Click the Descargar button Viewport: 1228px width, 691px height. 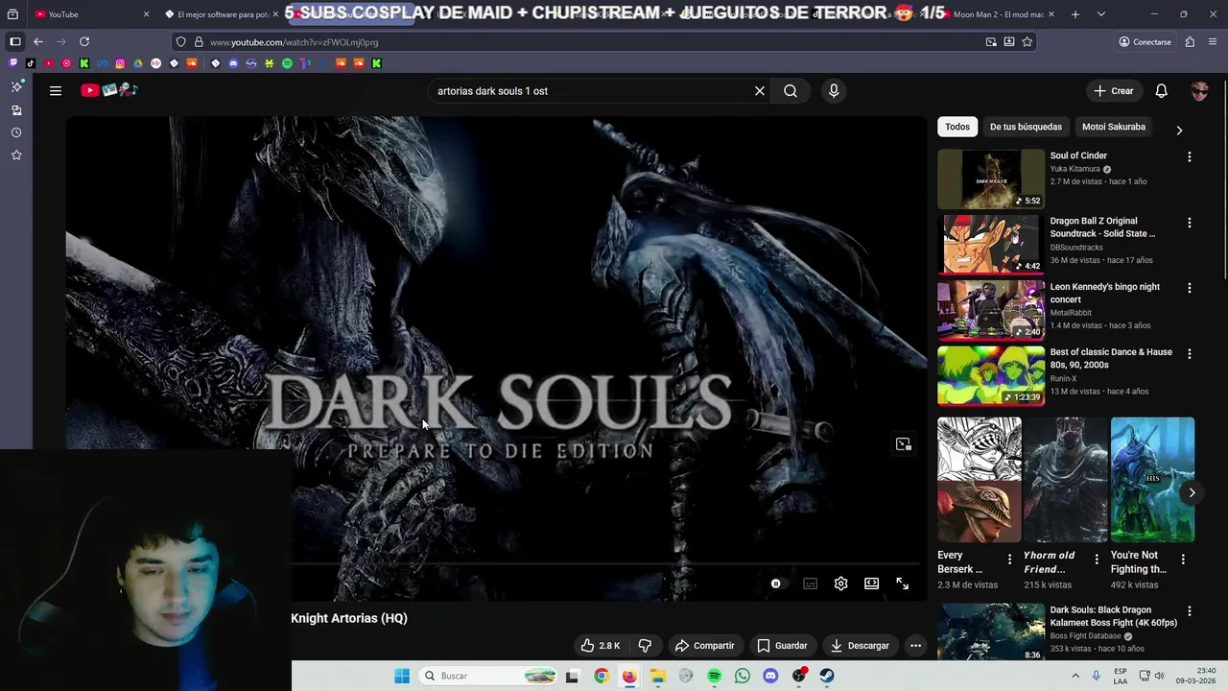pos(860,645)
